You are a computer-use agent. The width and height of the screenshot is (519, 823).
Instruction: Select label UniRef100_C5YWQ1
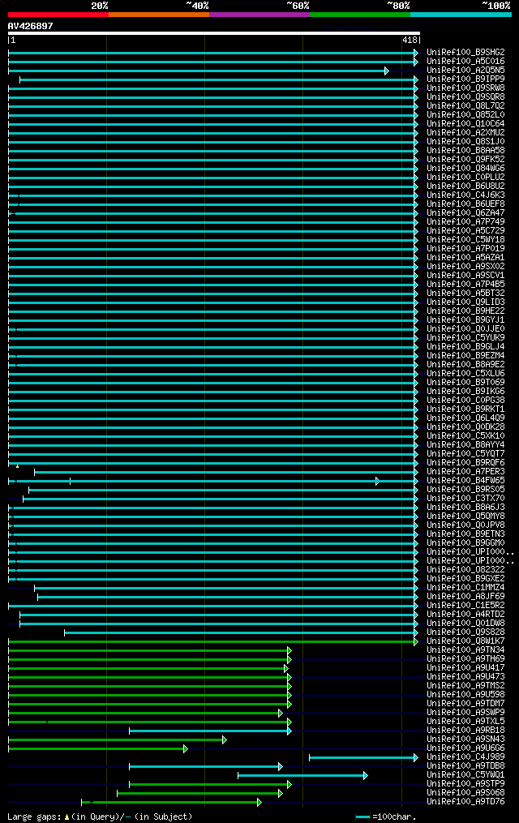pos(465,775)
